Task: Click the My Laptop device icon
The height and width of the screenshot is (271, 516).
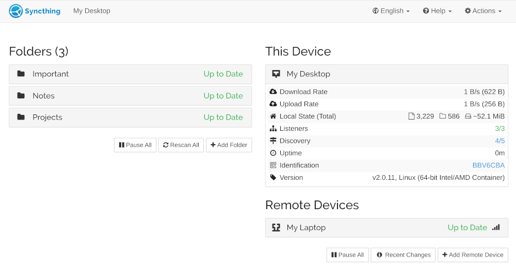Action: [x=276, y=227]
